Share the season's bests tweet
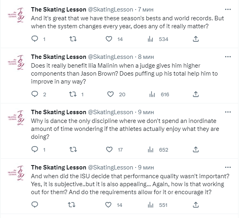This screenshot has height=218, width=246. [195, 39]
